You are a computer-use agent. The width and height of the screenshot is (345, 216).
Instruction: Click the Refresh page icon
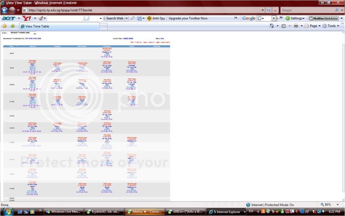click(x=269, y=10)
